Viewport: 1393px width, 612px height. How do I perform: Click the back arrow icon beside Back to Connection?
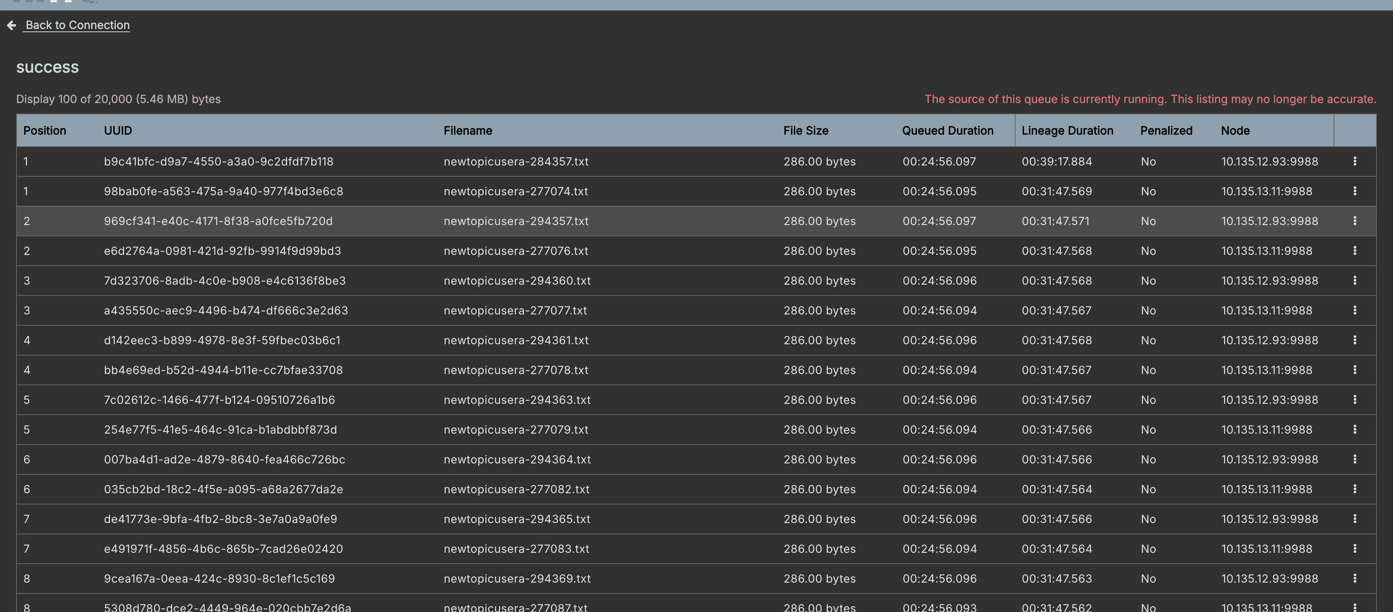coord(11,25)
